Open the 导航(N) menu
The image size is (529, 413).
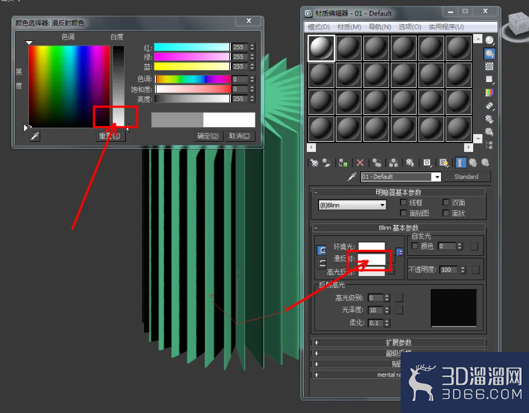pyautogui.click(x=380, y=27)
